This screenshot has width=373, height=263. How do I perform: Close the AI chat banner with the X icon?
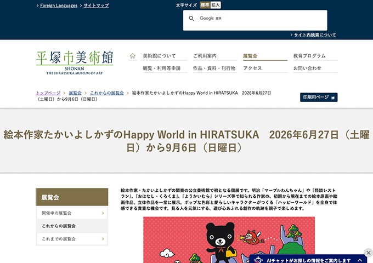coord(369,253)
